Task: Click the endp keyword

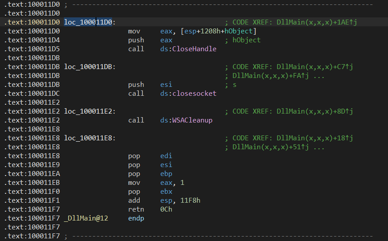Action: click(x=136, y=218)
